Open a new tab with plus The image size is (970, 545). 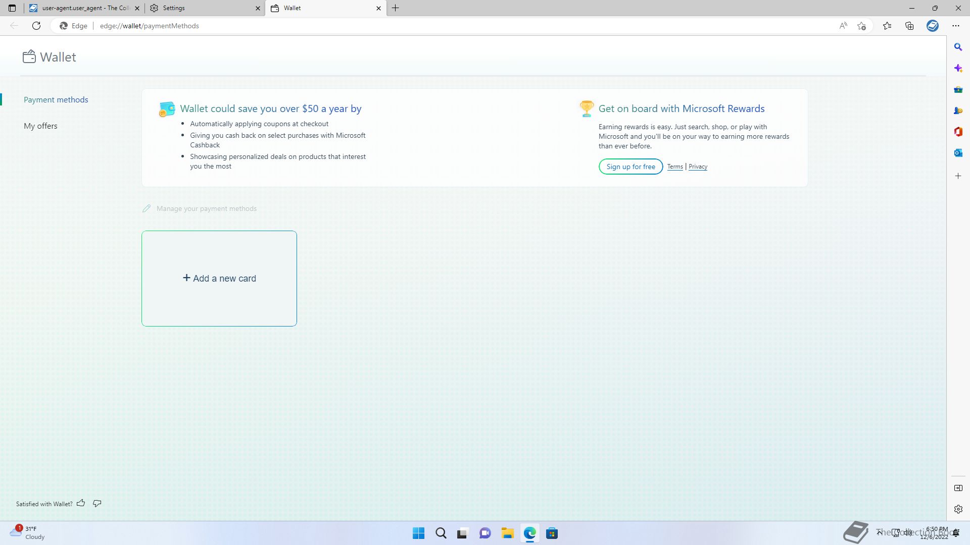coord(396,8)
